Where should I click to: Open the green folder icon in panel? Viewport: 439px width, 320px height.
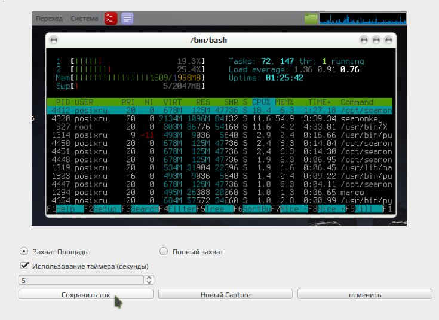coord(311,19)
